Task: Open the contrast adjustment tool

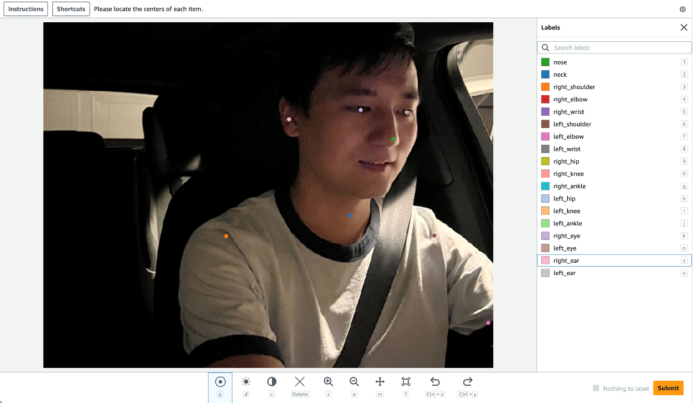Action: [272, 382]
